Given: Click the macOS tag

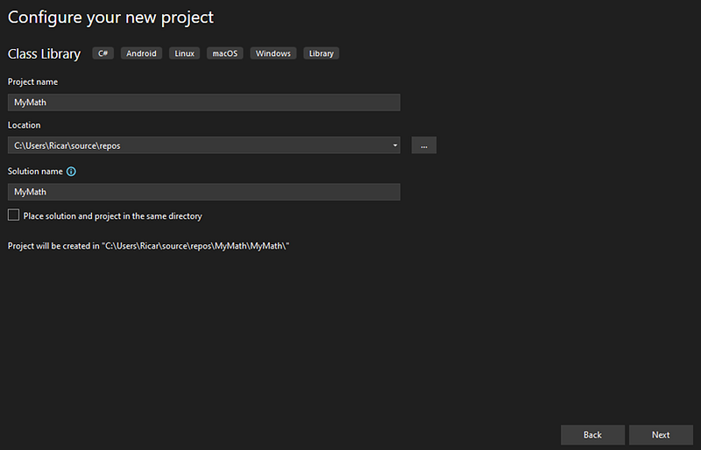Looking at the screenshot, I should 225,53.
